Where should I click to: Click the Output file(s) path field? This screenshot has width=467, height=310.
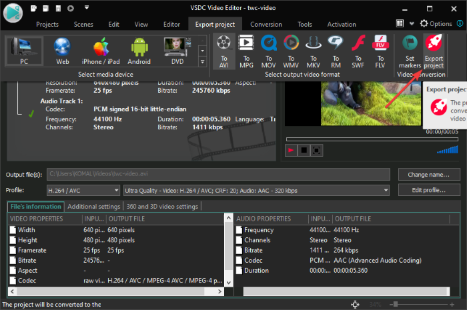pyautogui.click(x=218, y=175)
